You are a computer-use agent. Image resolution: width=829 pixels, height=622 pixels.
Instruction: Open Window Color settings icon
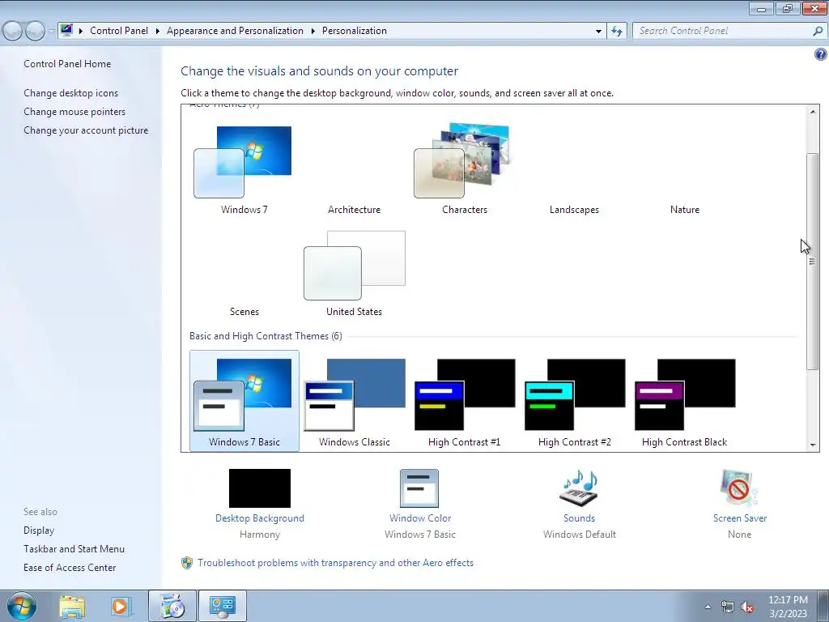click(x=419, y=488)
